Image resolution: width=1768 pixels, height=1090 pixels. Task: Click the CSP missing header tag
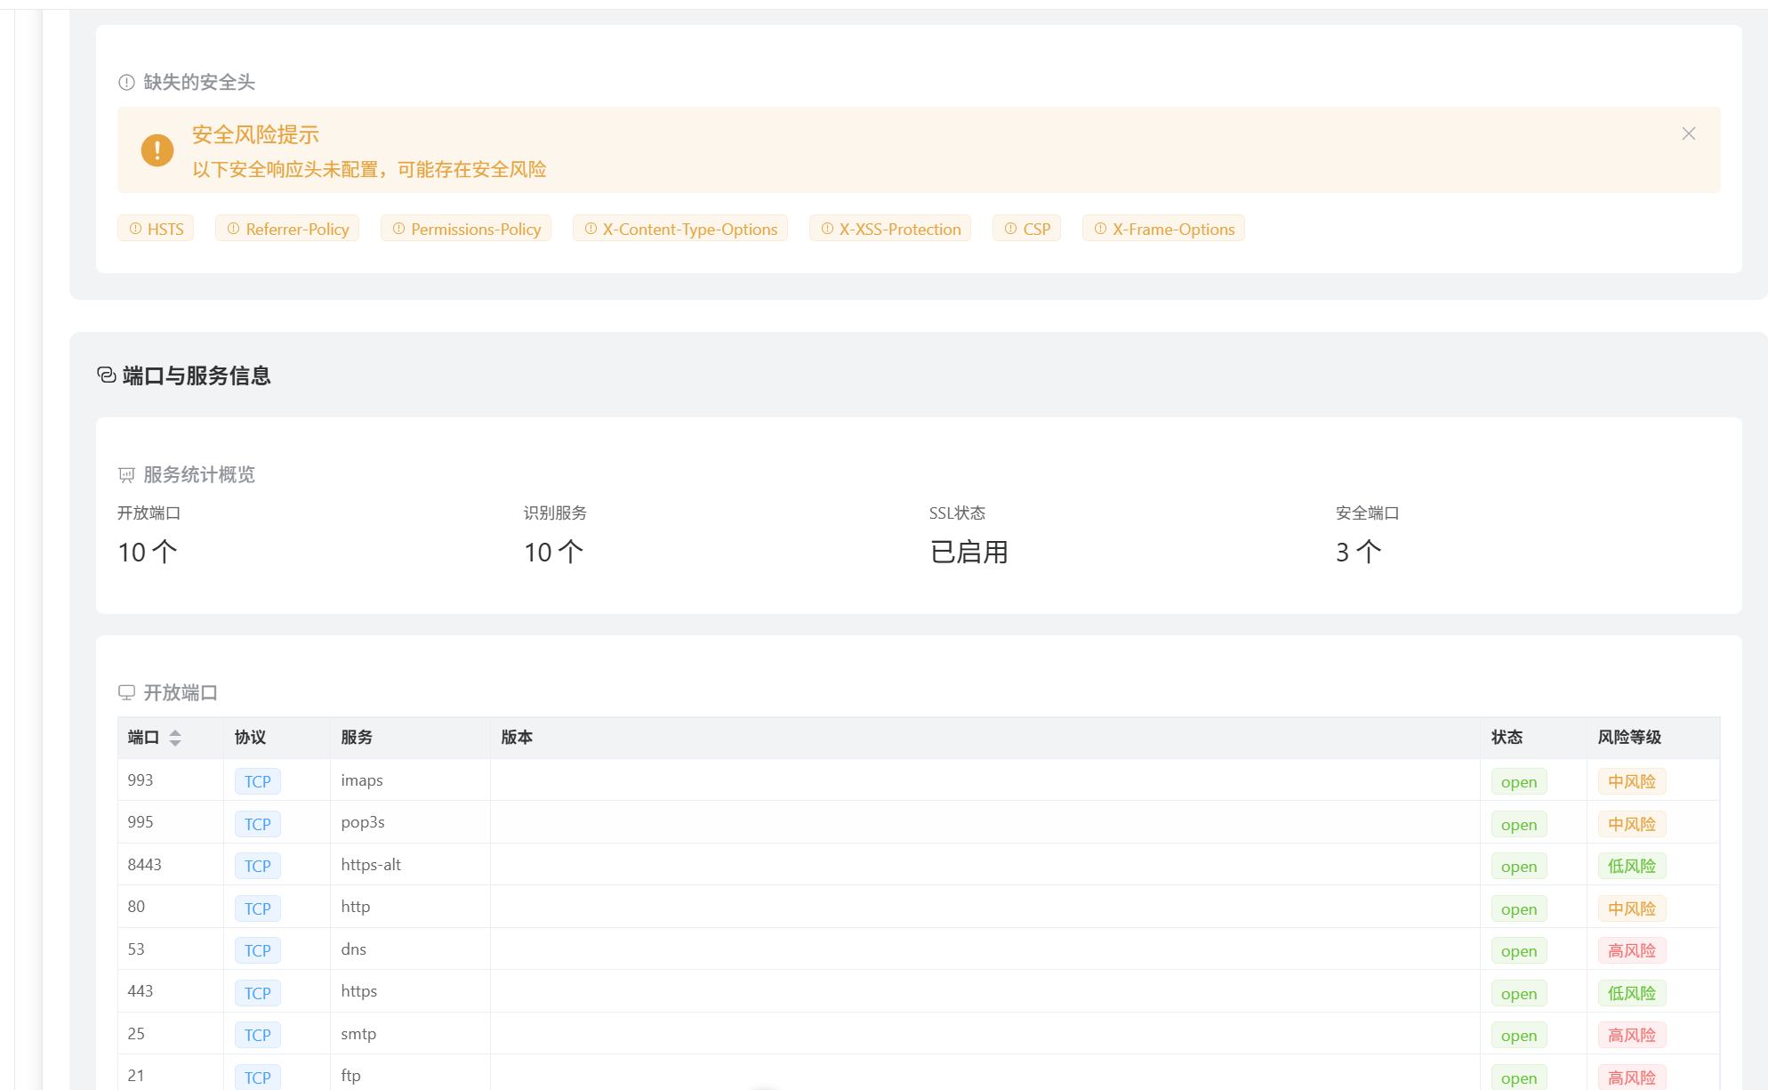[1026, 229]
